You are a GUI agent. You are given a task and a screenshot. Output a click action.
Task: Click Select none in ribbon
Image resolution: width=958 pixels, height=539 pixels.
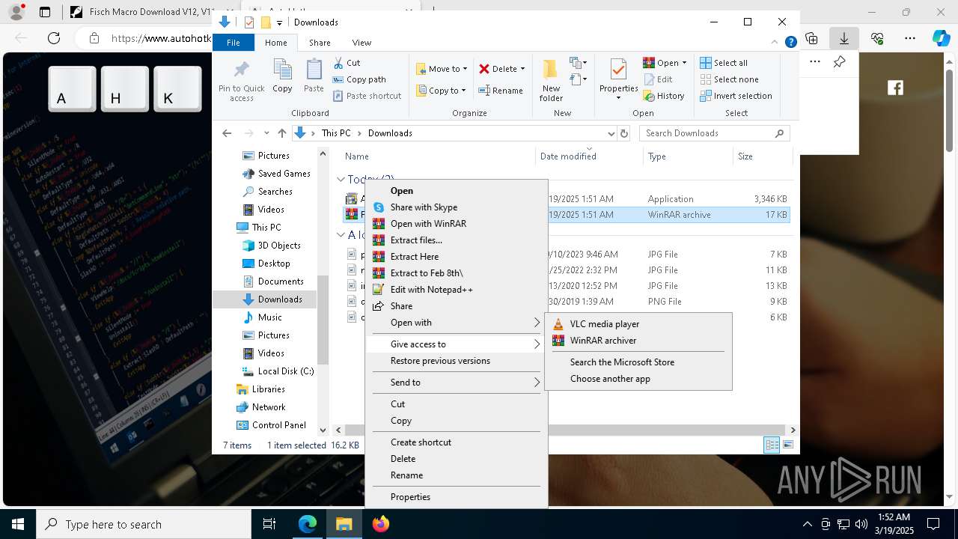(x=729, y=79)
